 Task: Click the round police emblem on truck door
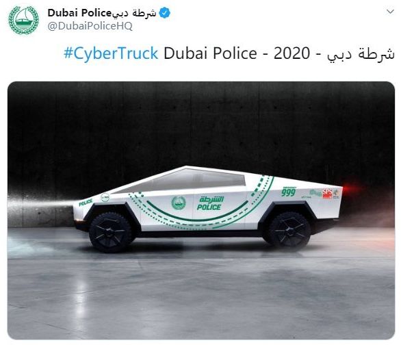pyautogui.click(x=179, y=203)
